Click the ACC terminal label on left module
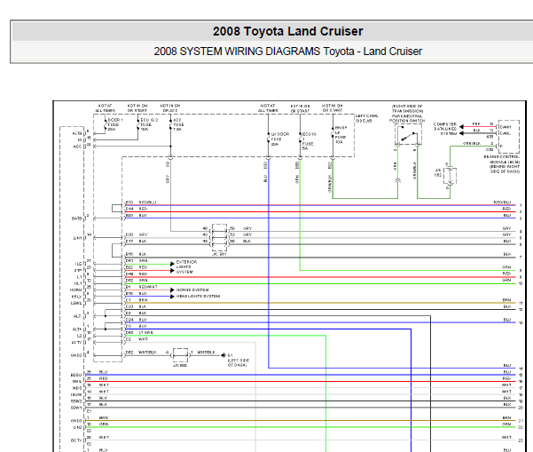 coord(77,147)
